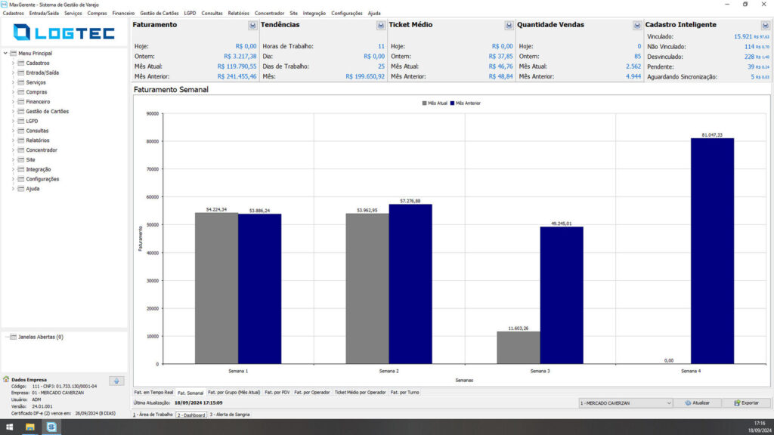The width and height of the screenshot is (774, 435).
Task: Open the 1 - MERCADO CAVERZAN store dropdown
Action: pos(625,403)
